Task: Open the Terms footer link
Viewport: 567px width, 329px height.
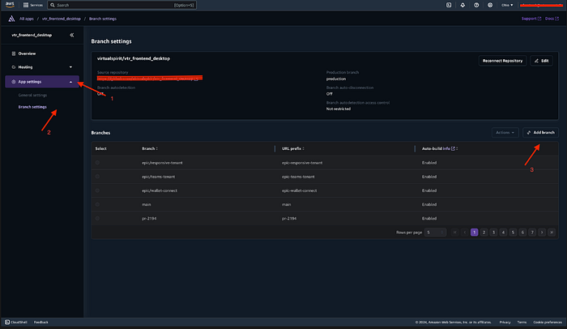Action: 522,323
